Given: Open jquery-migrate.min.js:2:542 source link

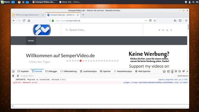Looking at the screenshot, I should pos(173,80).
